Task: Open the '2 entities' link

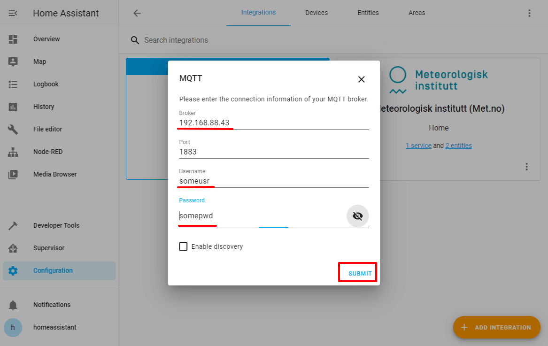Action: tap(458, 146)
